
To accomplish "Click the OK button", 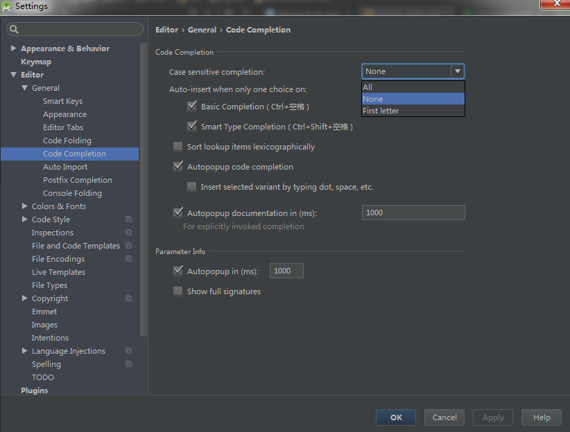I will pos(396,417).
